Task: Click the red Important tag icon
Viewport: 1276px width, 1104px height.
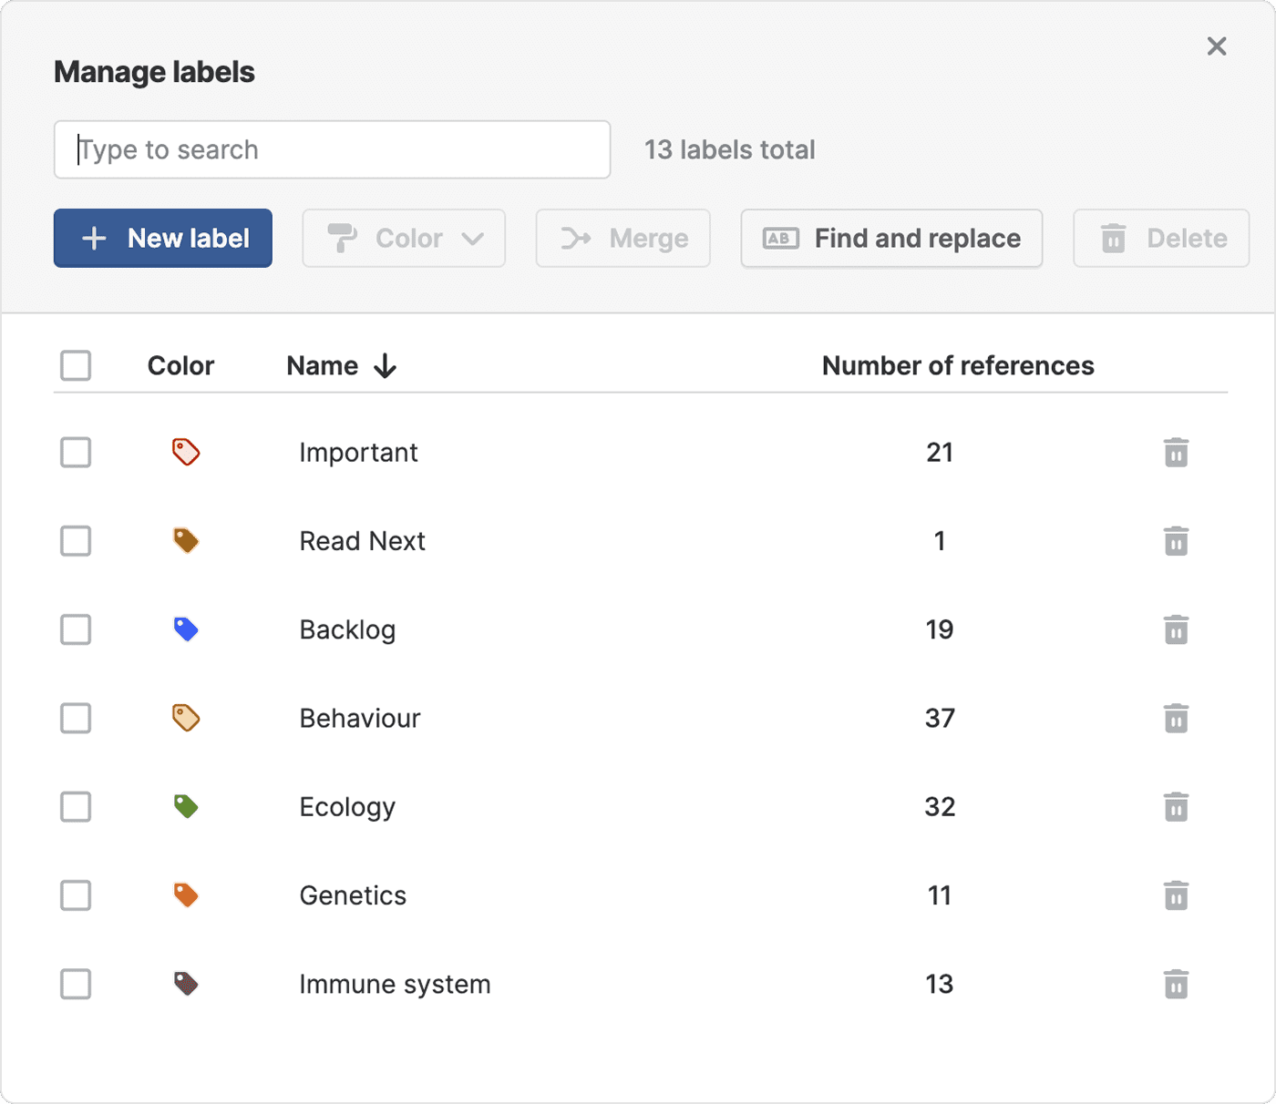Action: click(186, 452)
